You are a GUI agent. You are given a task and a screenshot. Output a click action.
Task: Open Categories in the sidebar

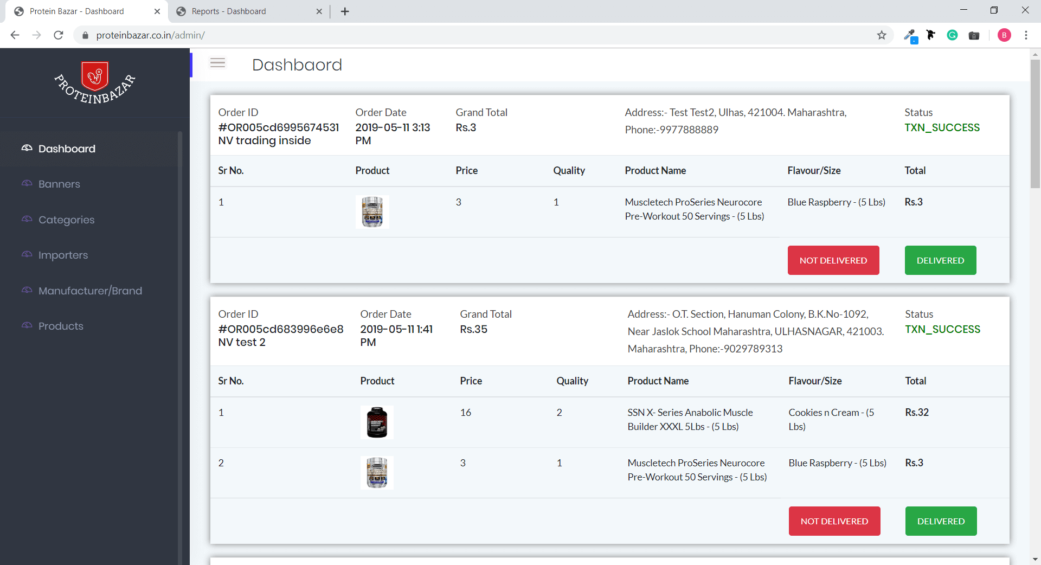click(x=66, y=220)
